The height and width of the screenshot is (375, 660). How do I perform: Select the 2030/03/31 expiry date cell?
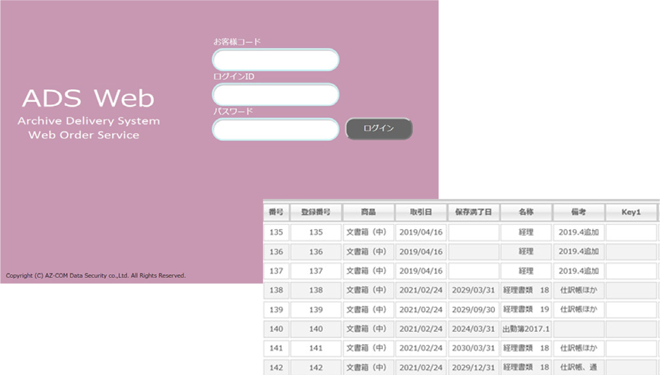pyautogui.click(x=473, y=348)
